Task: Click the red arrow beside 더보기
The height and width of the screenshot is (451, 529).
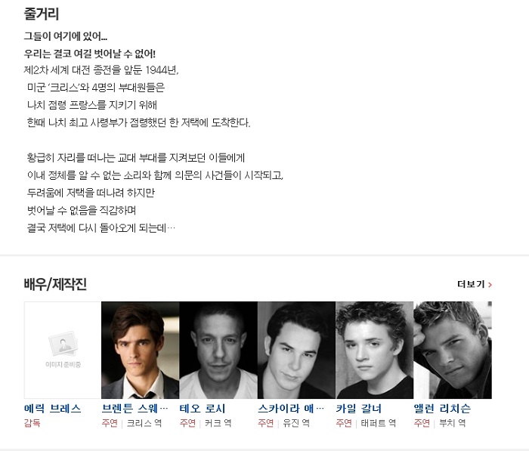Action: coord(490,285)
